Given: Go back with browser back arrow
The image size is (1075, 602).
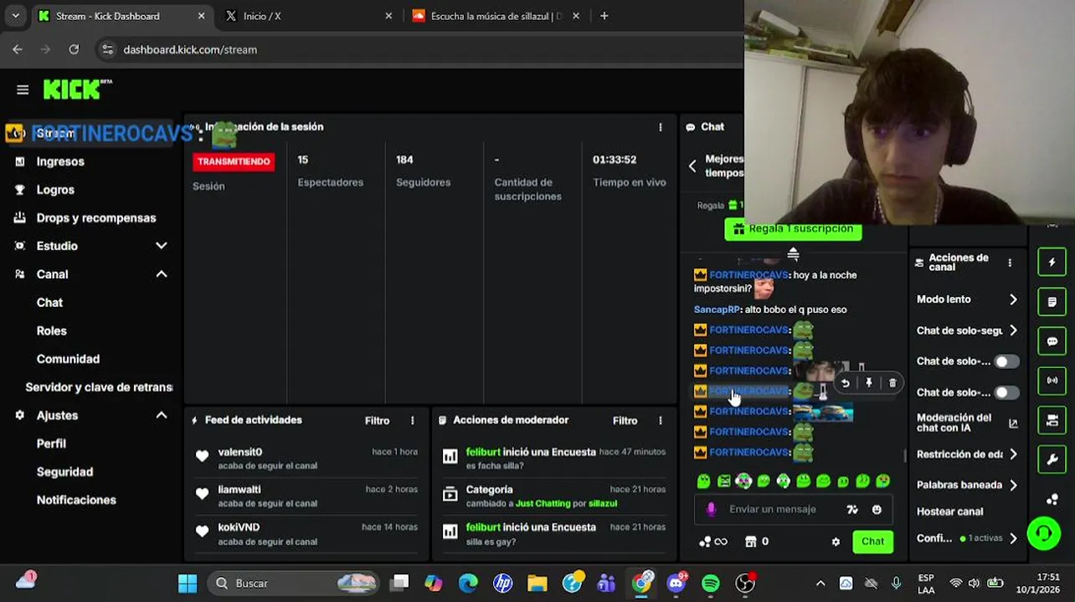Looking at the screenshot, I should click(x=18, y=49).
